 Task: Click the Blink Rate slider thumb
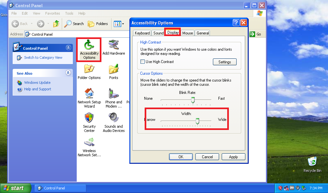point(193,100)
